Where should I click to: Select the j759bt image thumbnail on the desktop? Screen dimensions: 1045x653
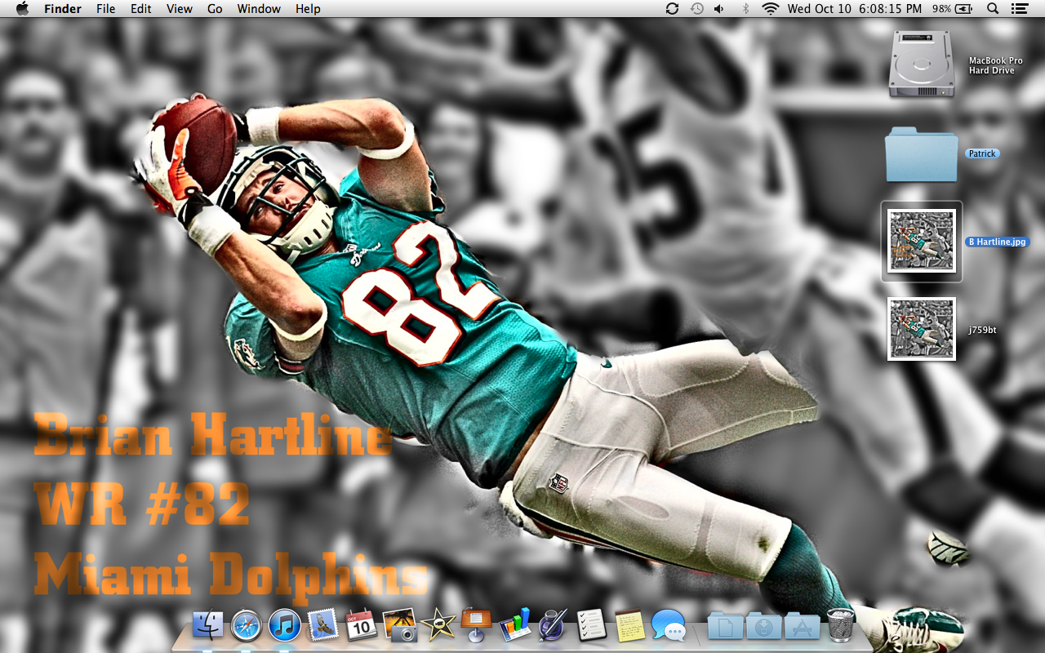click(922, 329)
